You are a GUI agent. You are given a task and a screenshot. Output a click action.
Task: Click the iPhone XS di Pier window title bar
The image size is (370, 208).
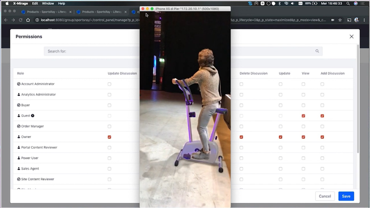coord(185,9)
